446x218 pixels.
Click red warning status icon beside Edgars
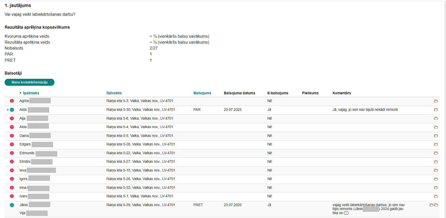point(12,144)
